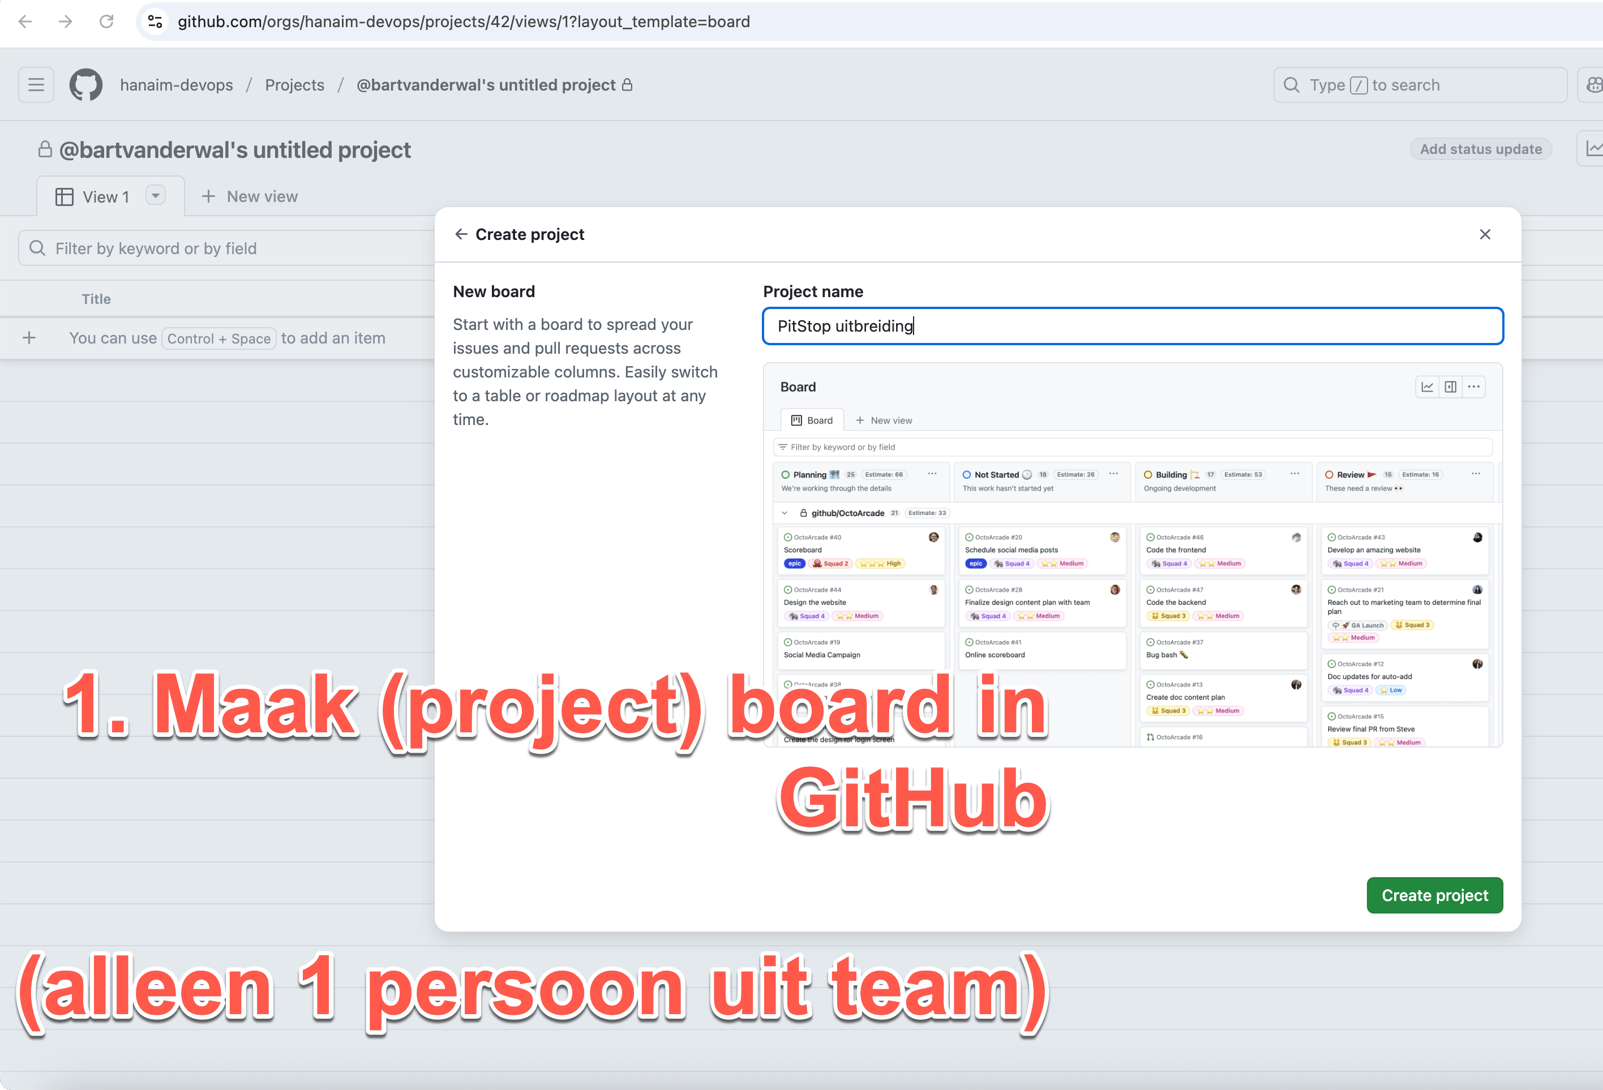The height and width of the screenshot is (1090, 1603).
Task: Click Add status update button
Action: pyautogui.click(x=1480, y=149)
